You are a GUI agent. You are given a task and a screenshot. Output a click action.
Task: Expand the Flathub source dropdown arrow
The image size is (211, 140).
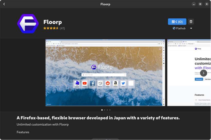click(x=191, y=28)
